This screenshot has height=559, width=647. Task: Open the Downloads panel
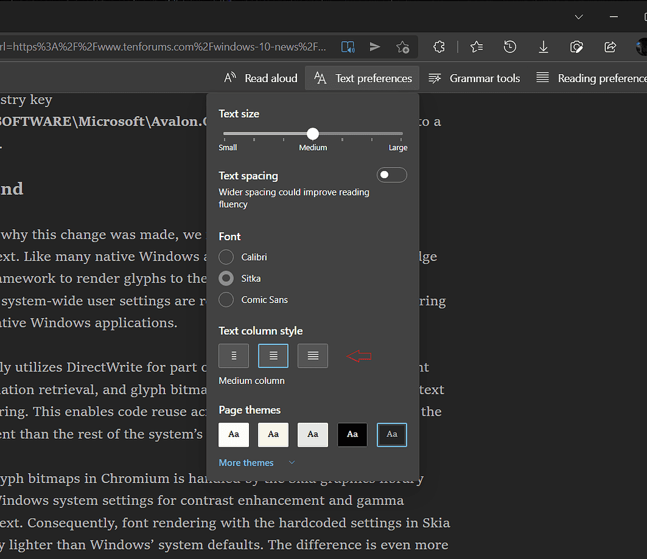(x=543, y=47)
